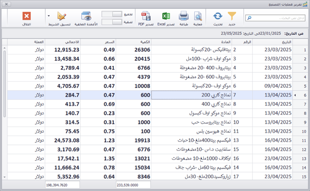Viewport: 310px width, 191px height.
Task: Click item number cell 17
Action: 242,177
